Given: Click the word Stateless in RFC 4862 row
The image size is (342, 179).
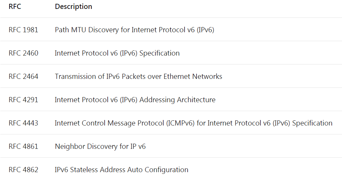Looking at the screenshot, I should (x=84, y=170).
